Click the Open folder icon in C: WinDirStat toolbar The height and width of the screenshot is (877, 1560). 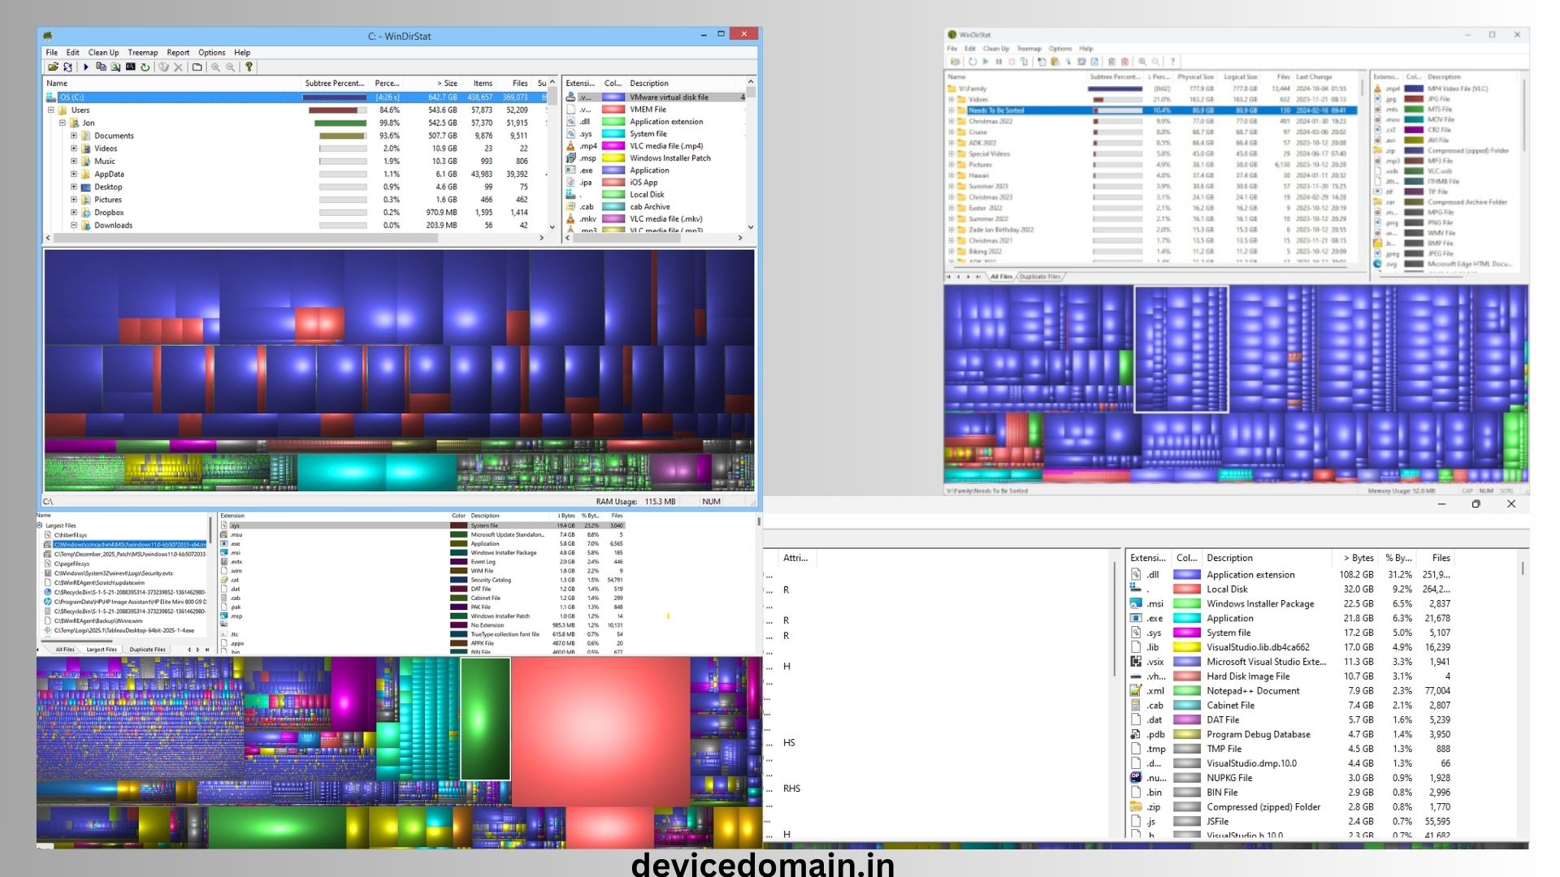coord(53,67)
